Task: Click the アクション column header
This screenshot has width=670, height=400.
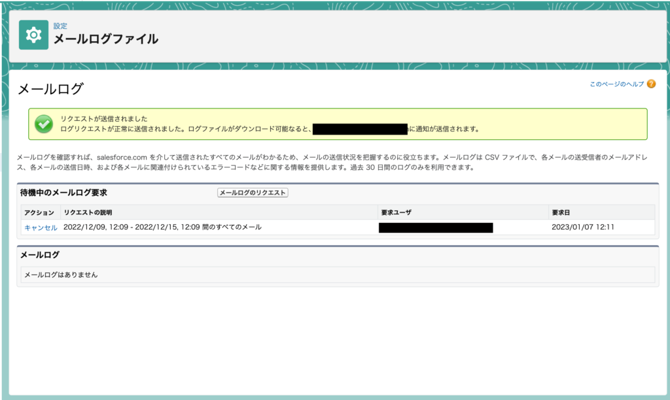Action: tap(39, 212)
